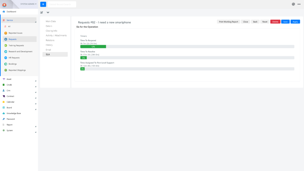This screenshot has width=304, height=171.
Task: Click the '0h 57m 33s [24h 0m]' value
Action: coord(90,55)
